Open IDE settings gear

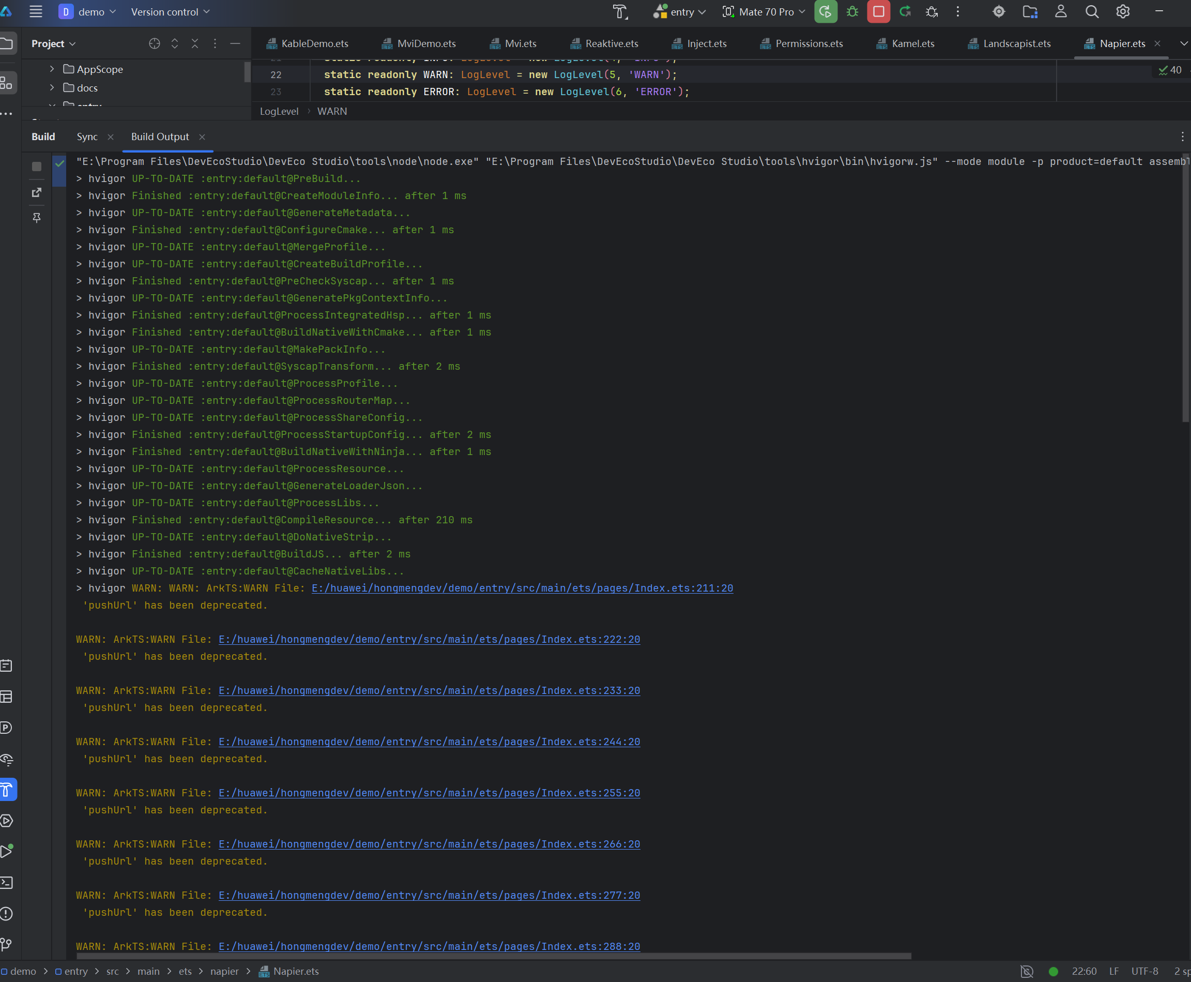(x=1123, y=12)
